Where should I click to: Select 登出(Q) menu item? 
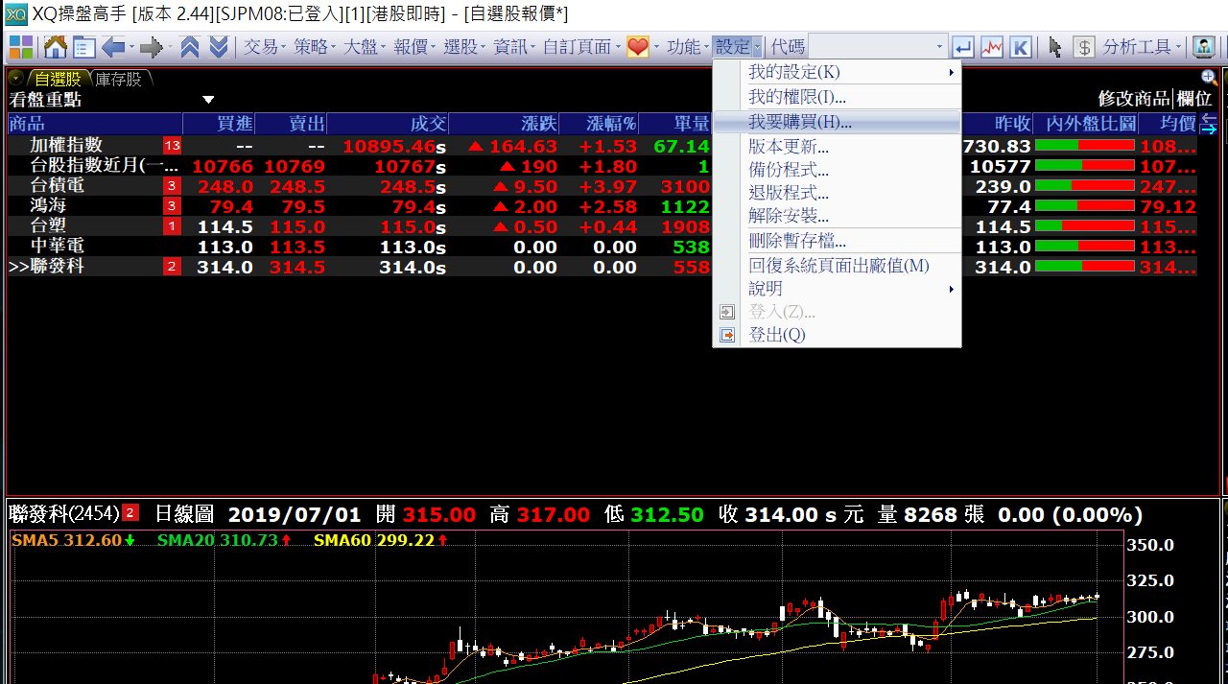[837, 335]
